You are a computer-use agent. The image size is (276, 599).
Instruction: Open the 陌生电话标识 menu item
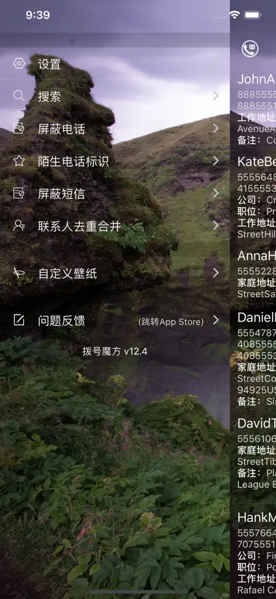pos(115,161)
